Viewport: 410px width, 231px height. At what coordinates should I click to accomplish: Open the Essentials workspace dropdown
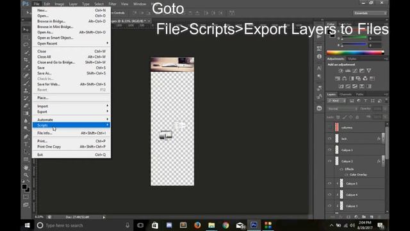[x=370, y=13]
